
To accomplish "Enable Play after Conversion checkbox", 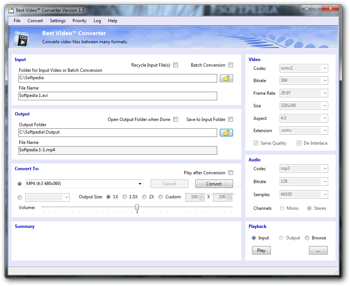I will tap(230, 172).
